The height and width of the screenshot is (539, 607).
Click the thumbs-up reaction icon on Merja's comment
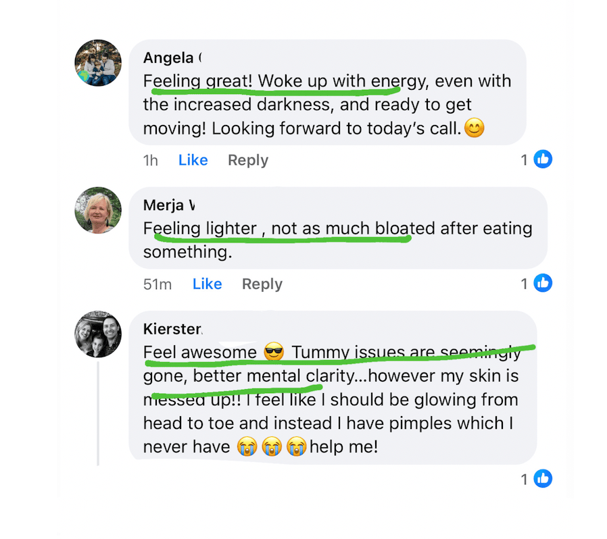pos(543,283)
